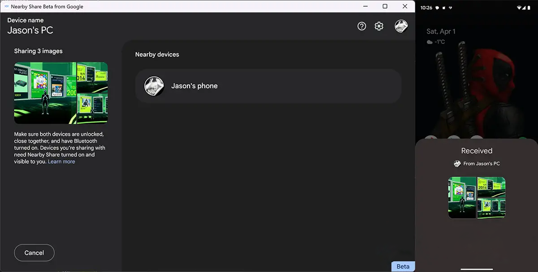This screenshot has width=538, height=272.
Task: Click the Beta badge
Action: point(403,267)
